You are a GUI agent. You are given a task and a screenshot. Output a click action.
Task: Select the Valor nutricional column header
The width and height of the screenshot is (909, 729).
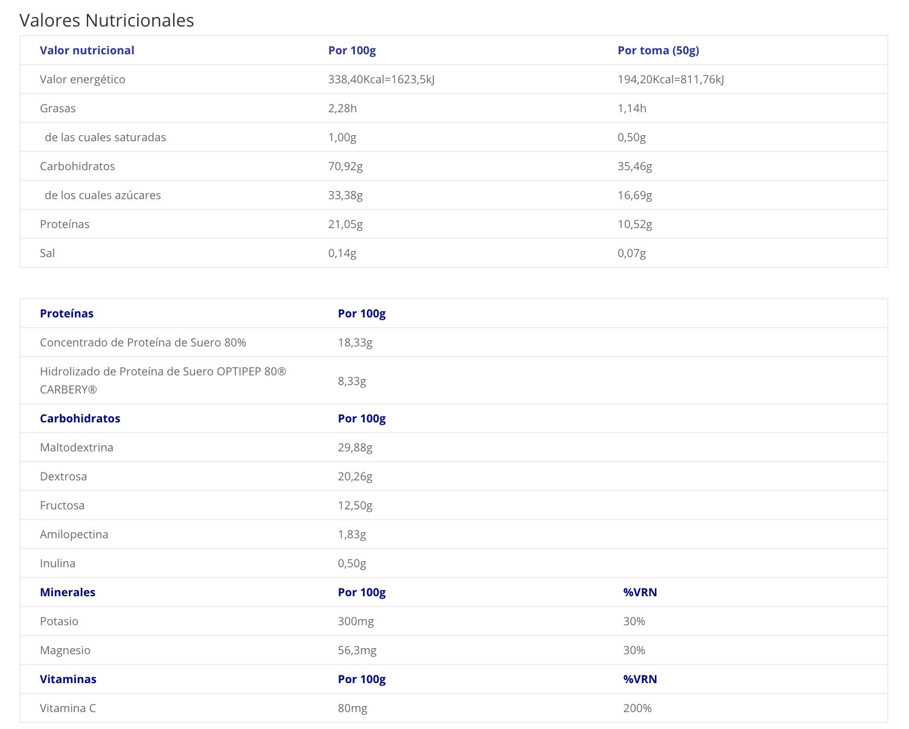[x=87, y=50]
